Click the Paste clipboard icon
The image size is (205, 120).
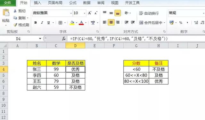tap(6, 13)
